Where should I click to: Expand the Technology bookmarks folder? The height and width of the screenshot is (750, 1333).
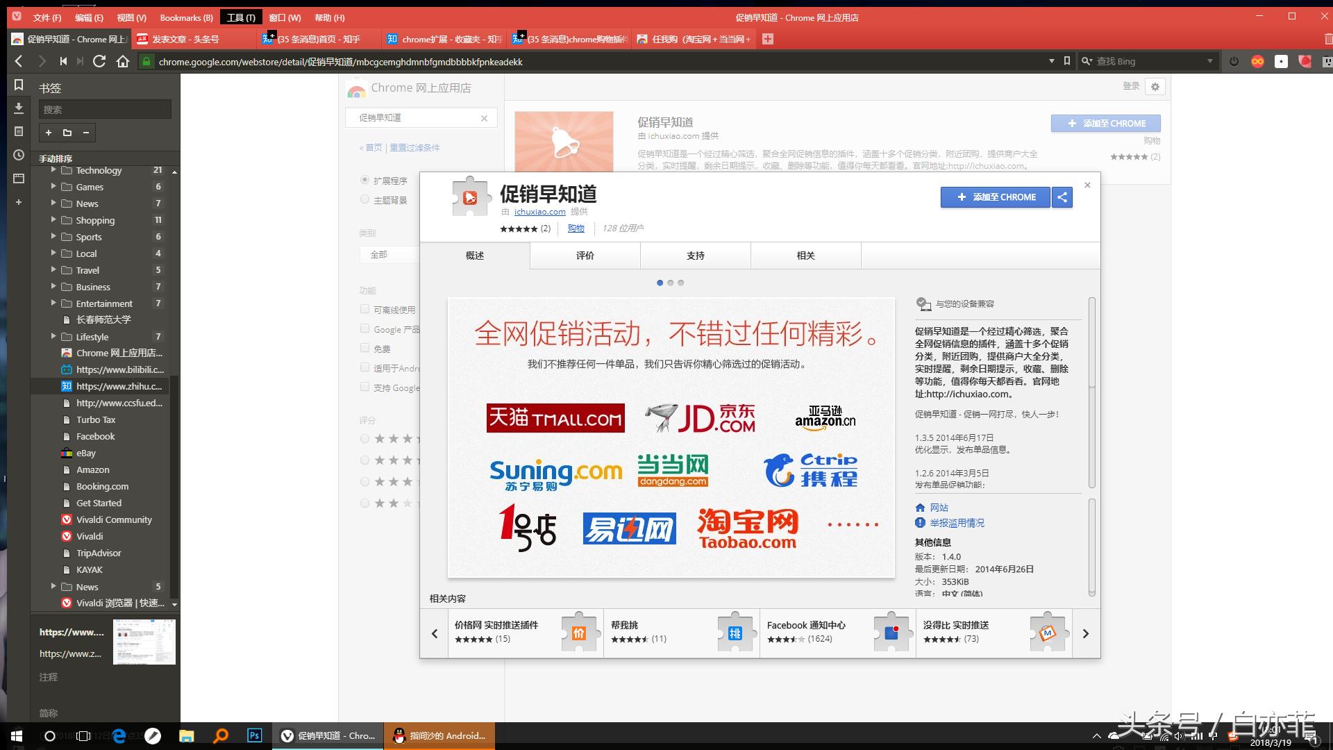54,170
